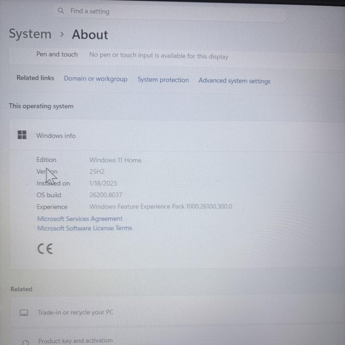Select the 25H2 version value

point(97,171)
